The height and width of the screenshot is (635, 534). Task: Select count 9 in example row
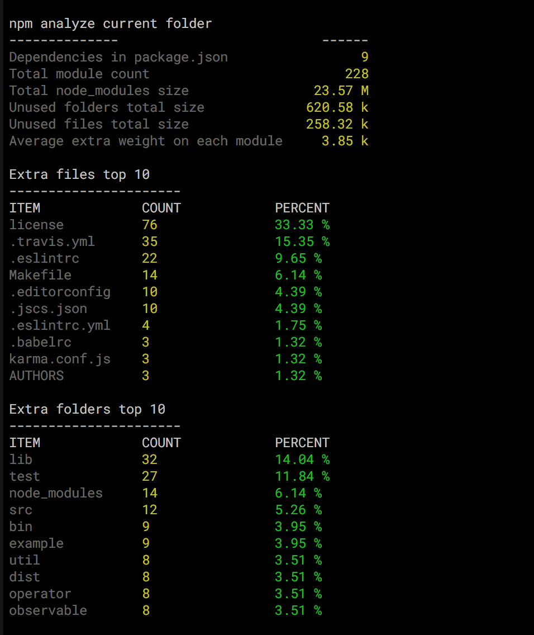tap(146, 544)
